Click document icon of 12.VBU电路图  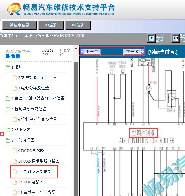click(15, 182)
